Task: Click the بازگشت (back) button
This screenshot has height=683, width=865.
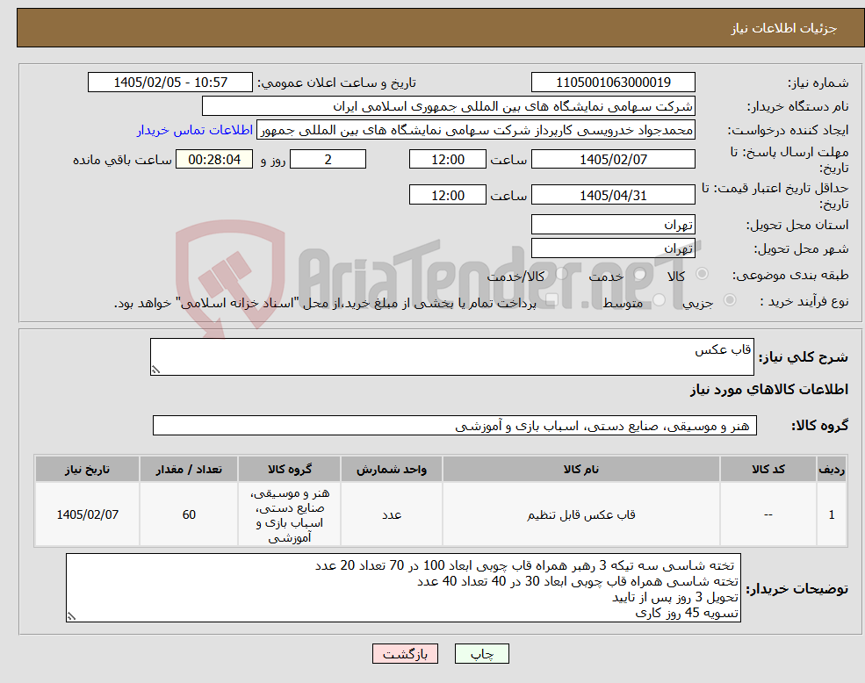Action: 405,654
